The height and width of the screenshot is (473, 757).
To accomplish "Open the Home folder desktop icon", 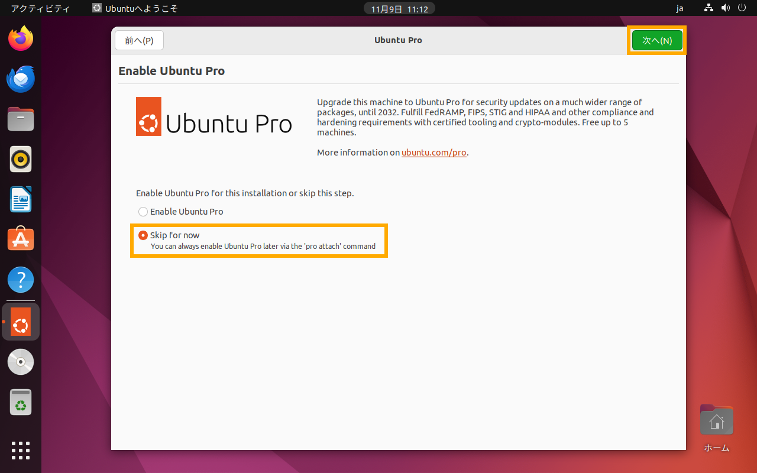I will [x=717, y=428].
